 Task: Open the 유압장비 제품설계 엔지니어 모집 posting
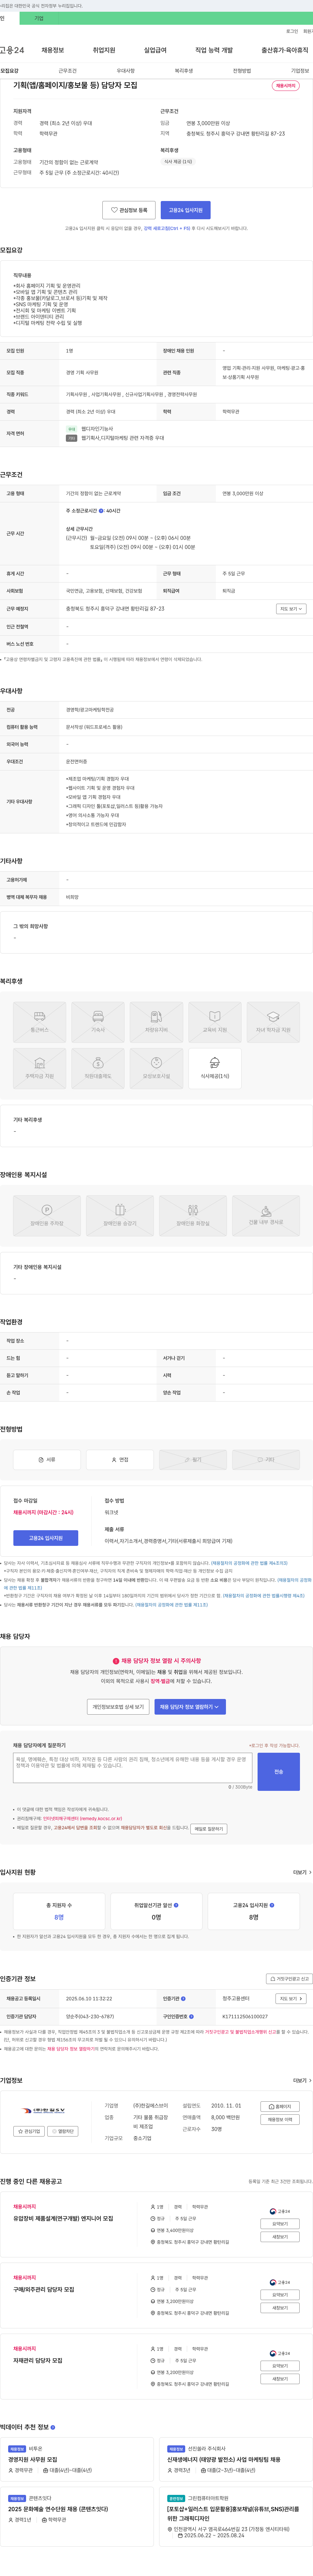[x=63, y=2218]
